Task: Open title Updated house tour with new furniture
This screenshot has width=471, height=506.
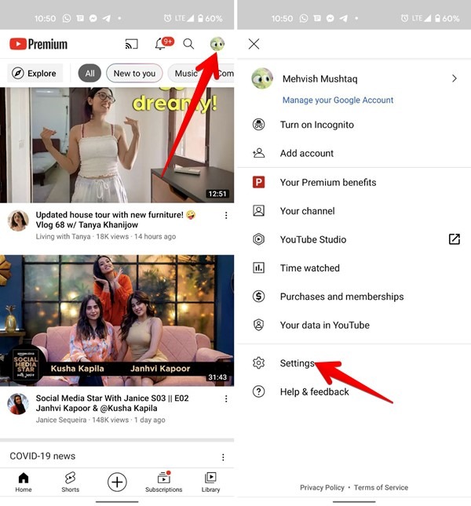Action: click(x=115, y=220)
